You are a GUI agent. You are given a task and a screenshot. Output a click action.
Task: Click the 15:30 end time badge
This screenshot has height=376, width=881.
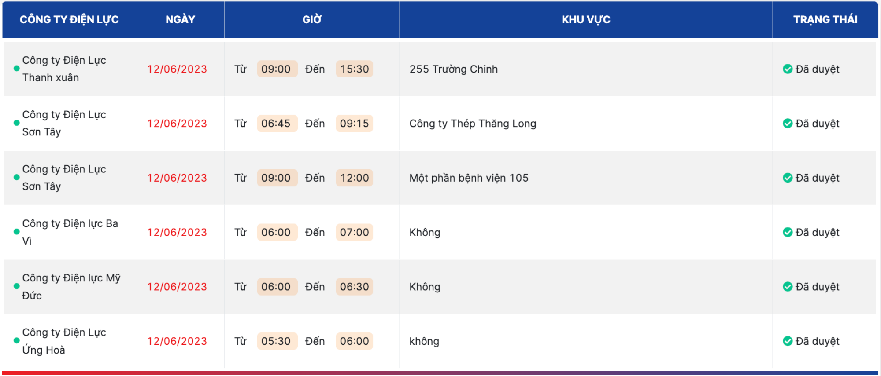click(355, 69)
